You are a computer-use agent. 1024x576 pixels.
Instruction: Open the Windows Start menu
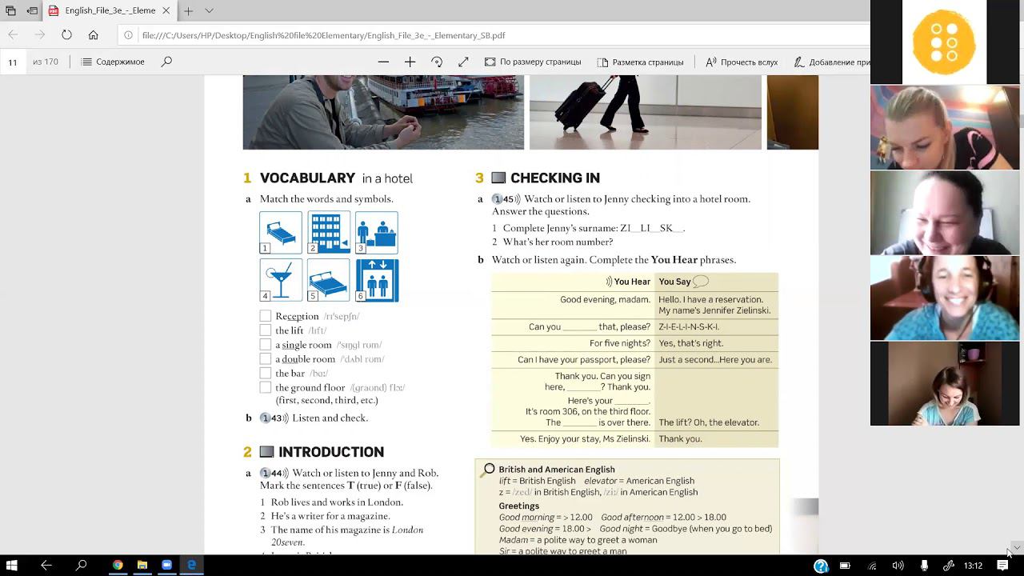(x=12, y=565)
